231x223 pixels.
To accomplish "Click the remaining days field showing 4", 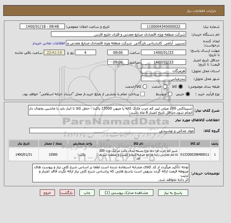I will coord(85,52).
